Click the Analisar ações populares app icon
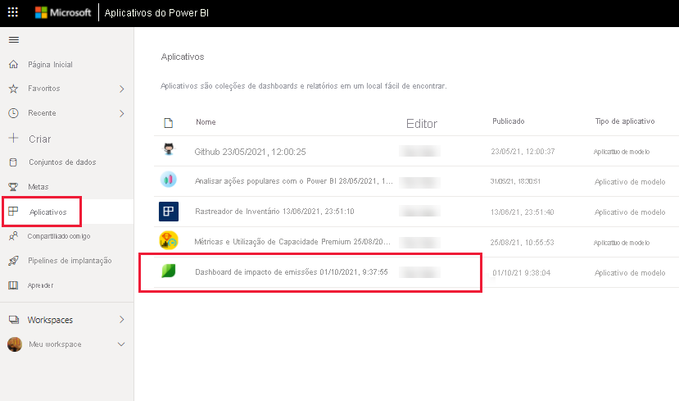Screen dimensions: 679x401 pyautogui.click(x=169, y=179)
